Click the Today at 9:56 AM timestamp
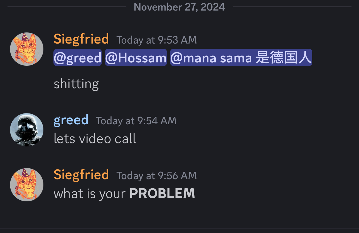Screen dimensions: 359x233 156,176
